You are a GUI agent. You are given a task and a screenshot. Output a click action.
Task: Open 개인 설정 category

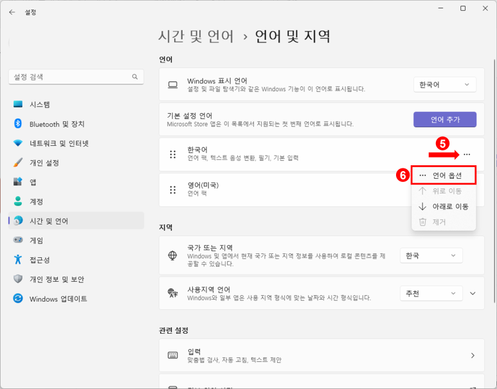coord(76,163)
